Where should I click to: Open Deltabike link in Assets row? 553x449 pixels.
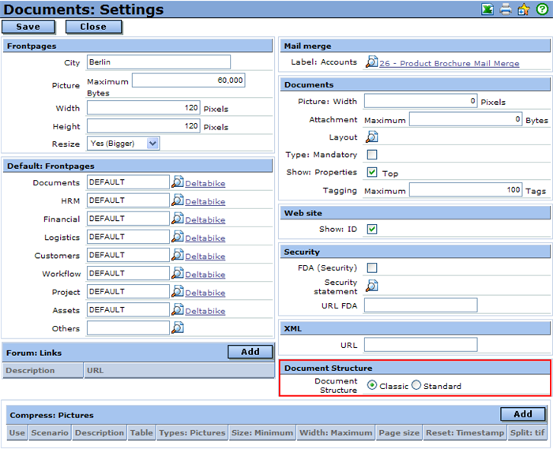[205, 312]
